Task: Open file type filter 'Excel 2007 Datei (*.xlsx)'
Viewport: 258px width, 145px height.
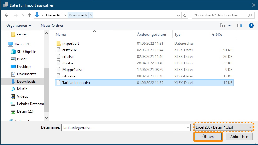Action: click(224, 127)
